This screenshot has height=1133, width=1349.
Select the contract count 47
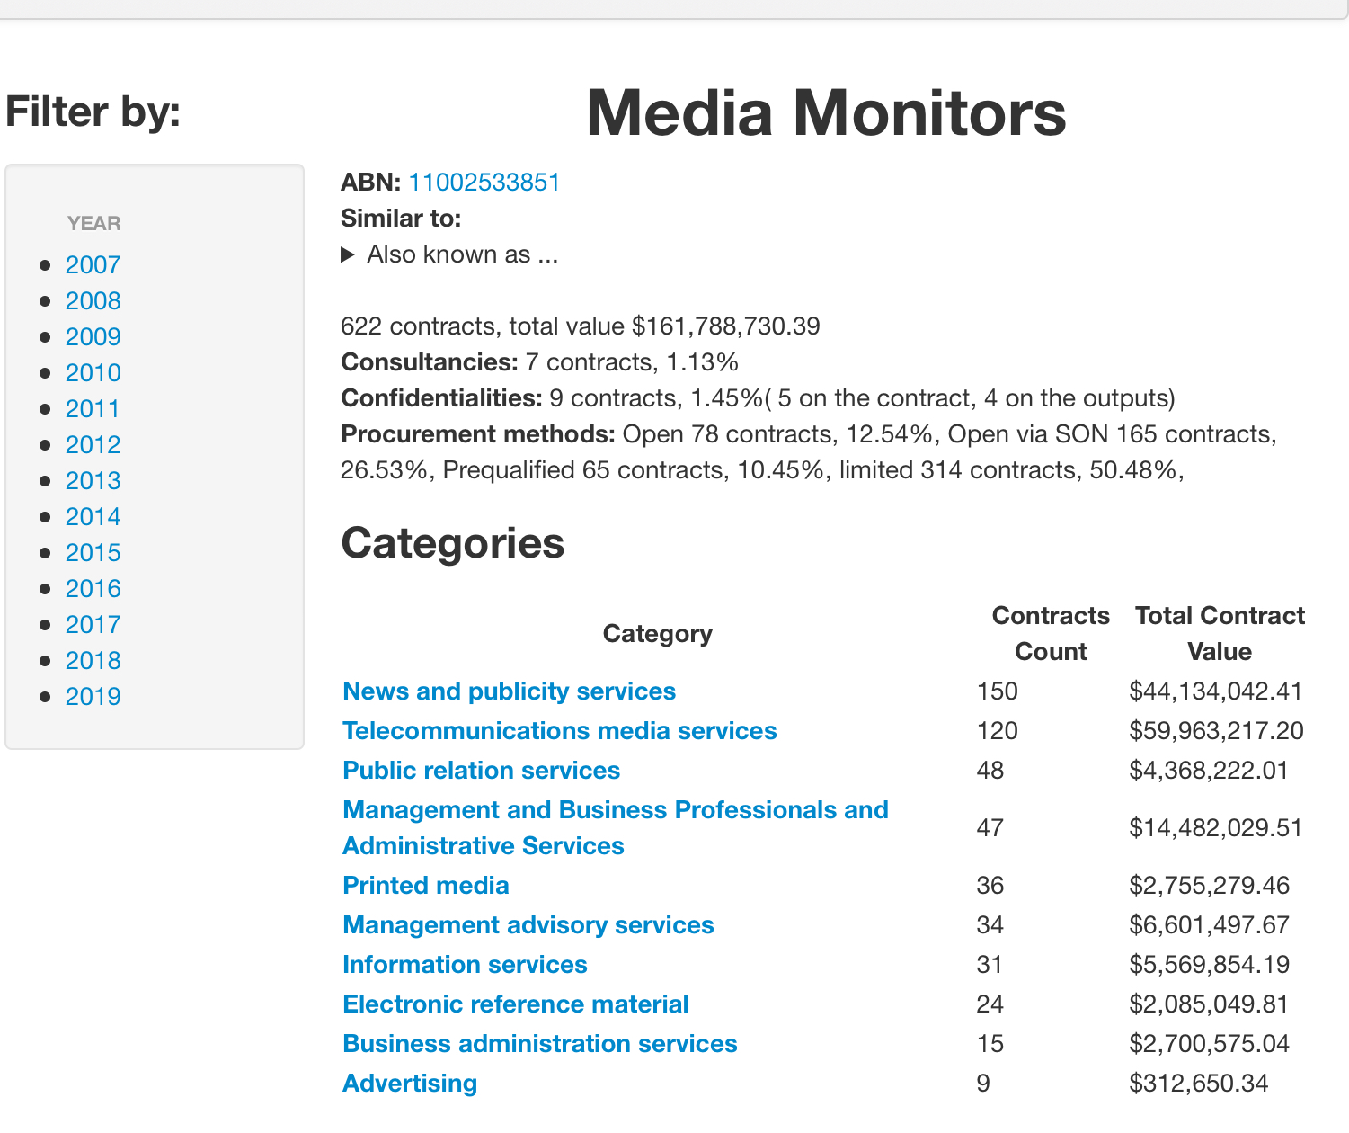[x=990, y=828]
